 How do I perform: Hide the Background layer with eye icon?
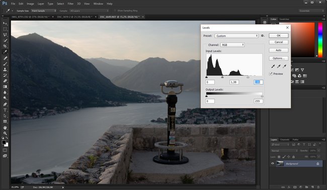(272, 163)
